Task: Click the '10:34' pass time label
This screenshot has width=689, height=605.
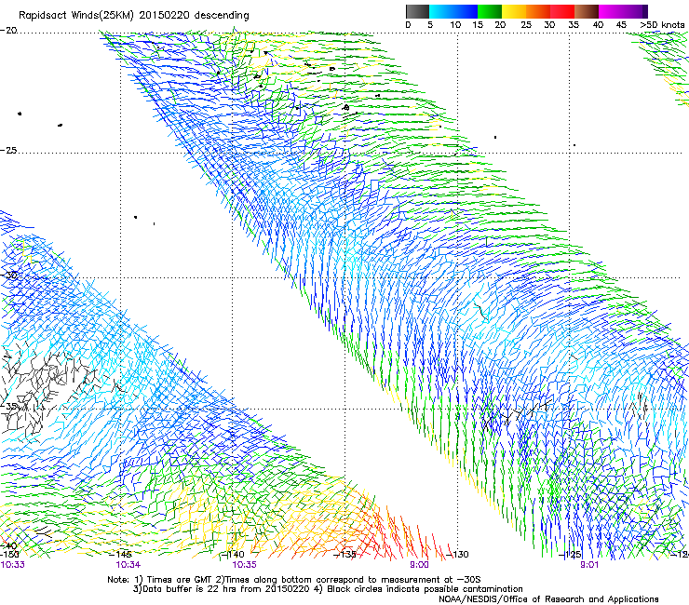Action: point(128,565)
